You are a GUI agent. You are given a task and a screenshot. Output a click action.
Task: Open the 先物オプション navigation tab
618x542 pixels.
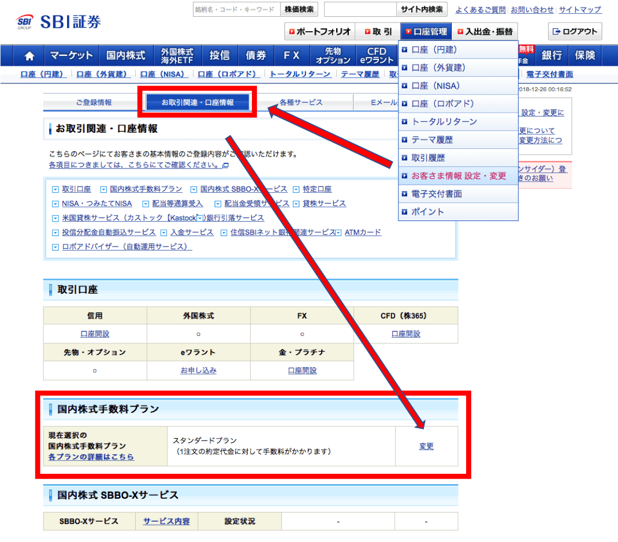click(333, 55)
